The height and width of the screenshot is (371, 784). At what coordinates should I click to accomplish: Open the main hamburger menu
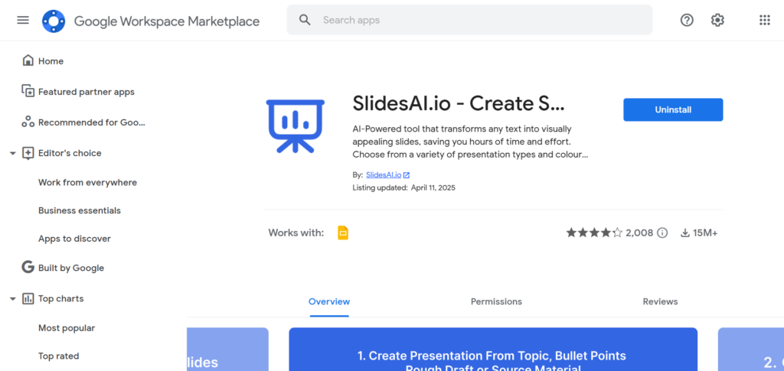pos(23,20)
